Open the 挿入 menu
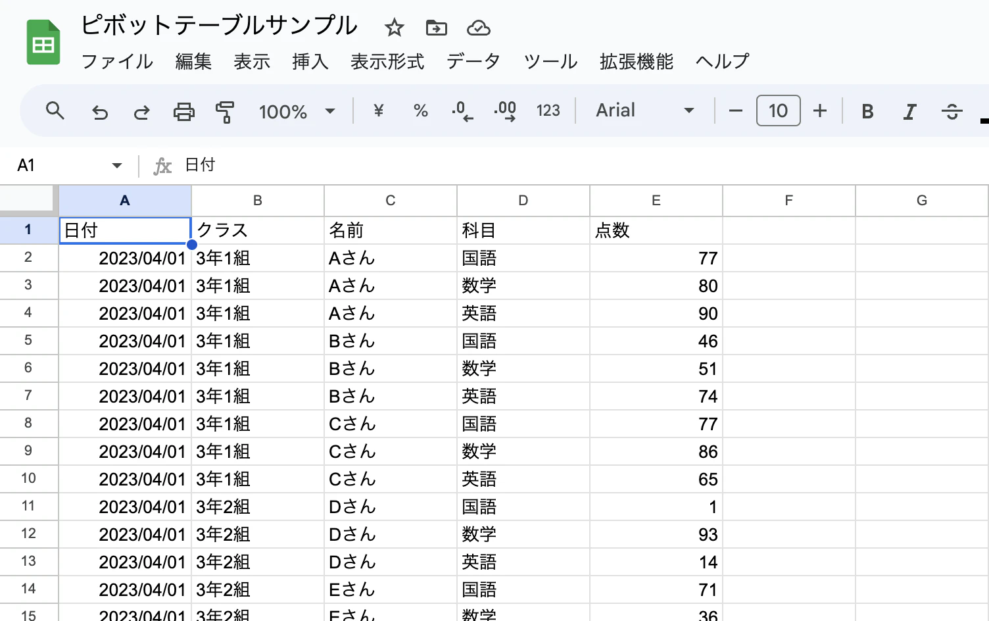 [x=310, y=61]
